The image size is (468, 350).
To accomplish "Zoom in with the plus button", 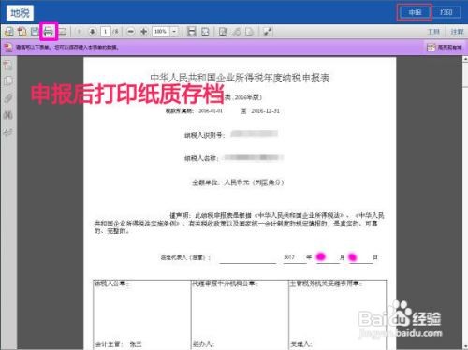I will tap(144, 32).
